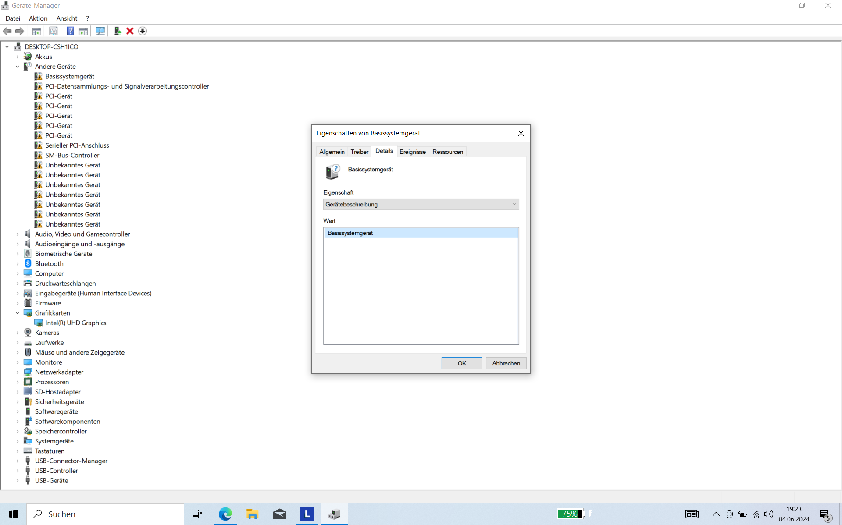This screenshot has height=525, width=842.
Task: Click the Abbrechen button
Action: (506, 363)
